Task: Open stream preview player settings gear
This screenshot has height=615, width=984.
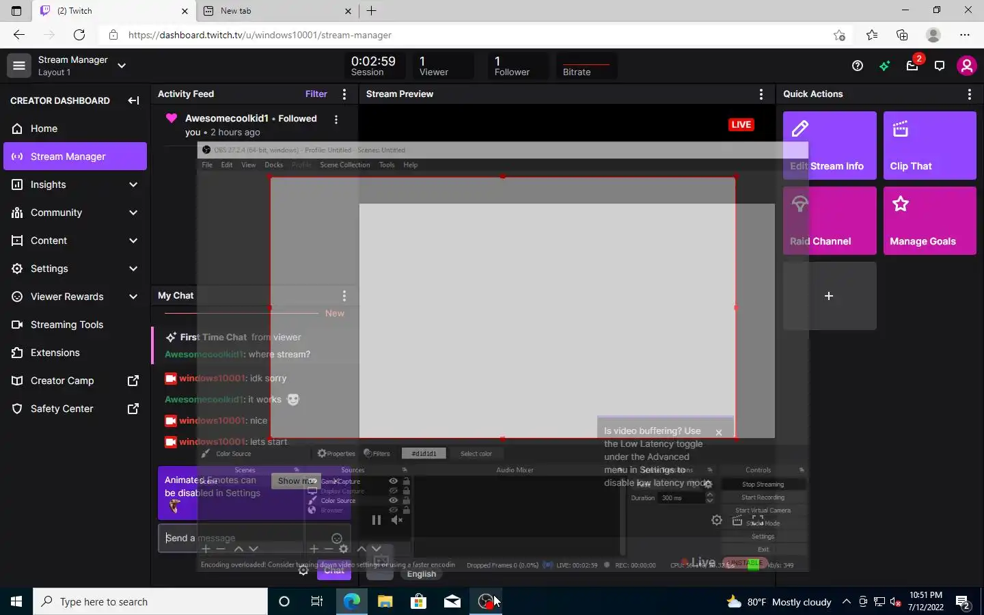Action: pyautogui.click(x=716, y=520)
